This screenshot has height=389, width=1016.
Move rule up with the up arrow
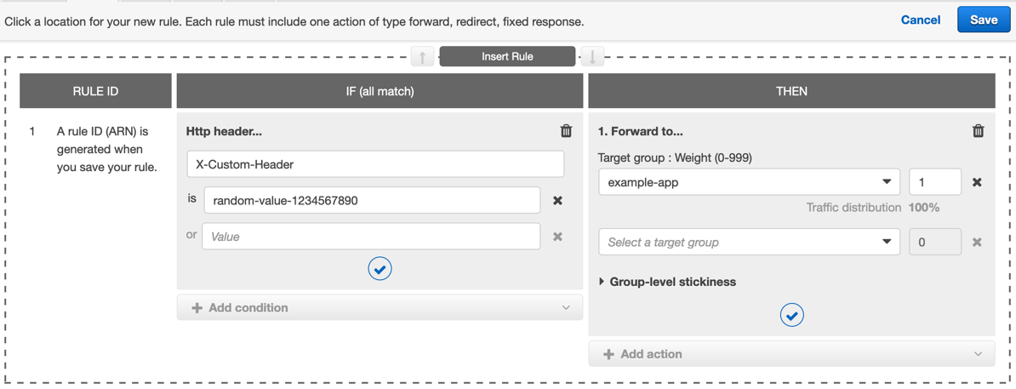[423, 57]
